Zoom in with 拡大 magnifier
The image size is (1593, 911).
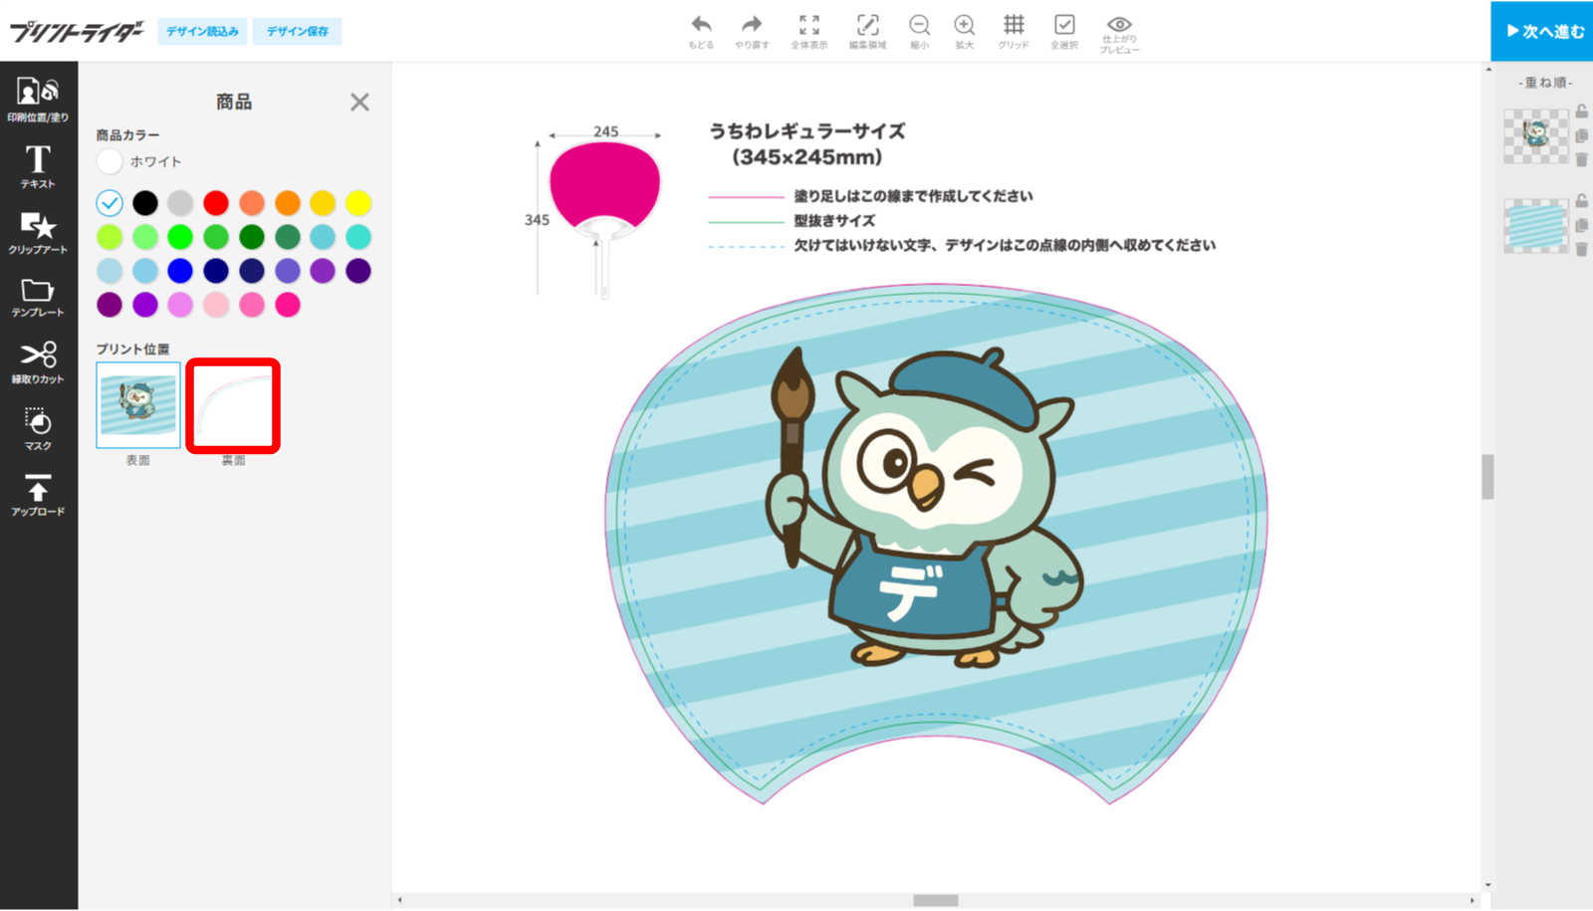(964, 32)
